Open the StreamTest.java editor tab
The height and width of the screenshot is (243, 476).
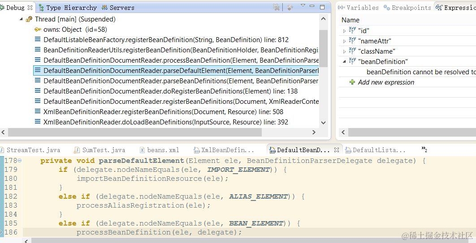(31, 150)
